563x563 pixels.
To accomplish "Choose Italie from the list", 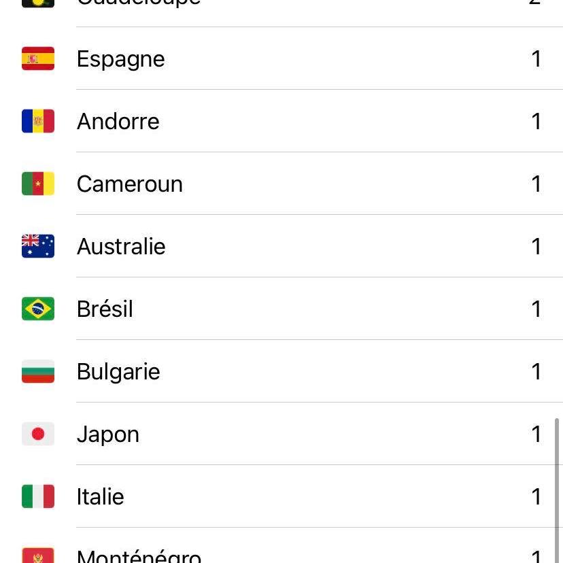I will (x=101, y=497).
